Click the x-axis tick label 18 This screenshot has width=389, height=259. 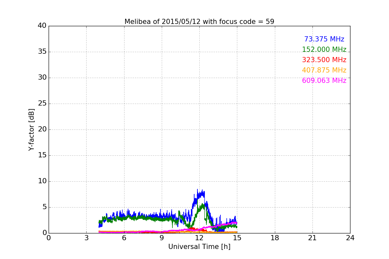pyautogui.click(x=275, y=238)
